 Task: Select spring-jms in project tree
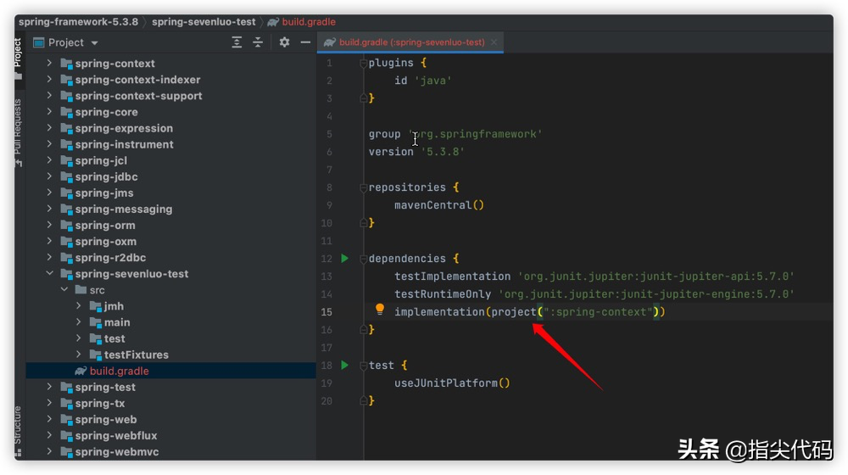104,193
